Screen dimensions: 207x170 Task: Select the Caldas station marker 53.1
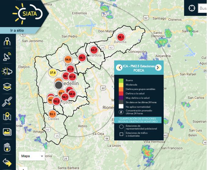53,114
